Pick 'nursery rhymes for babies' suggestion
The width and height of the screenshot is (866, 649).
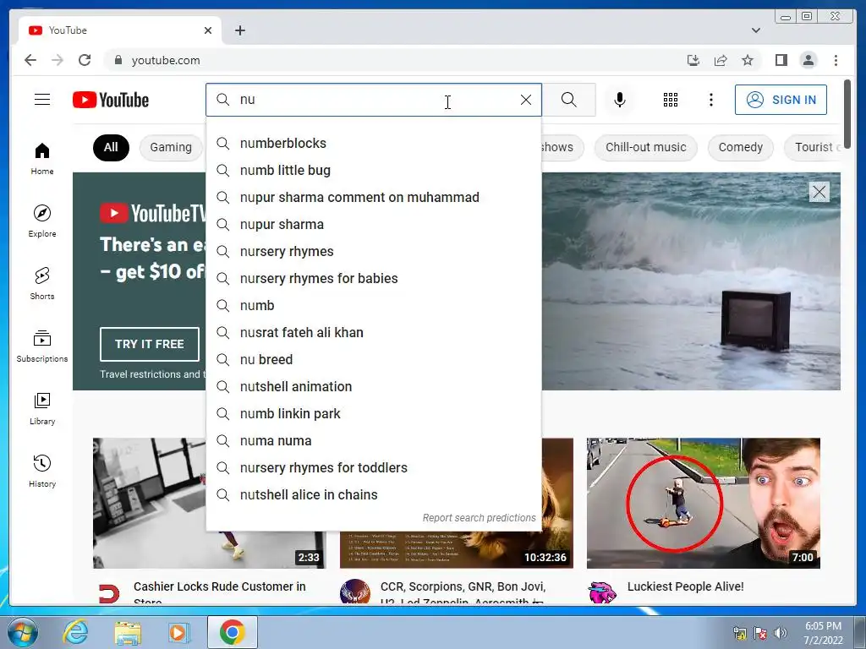tap(374, 279)
